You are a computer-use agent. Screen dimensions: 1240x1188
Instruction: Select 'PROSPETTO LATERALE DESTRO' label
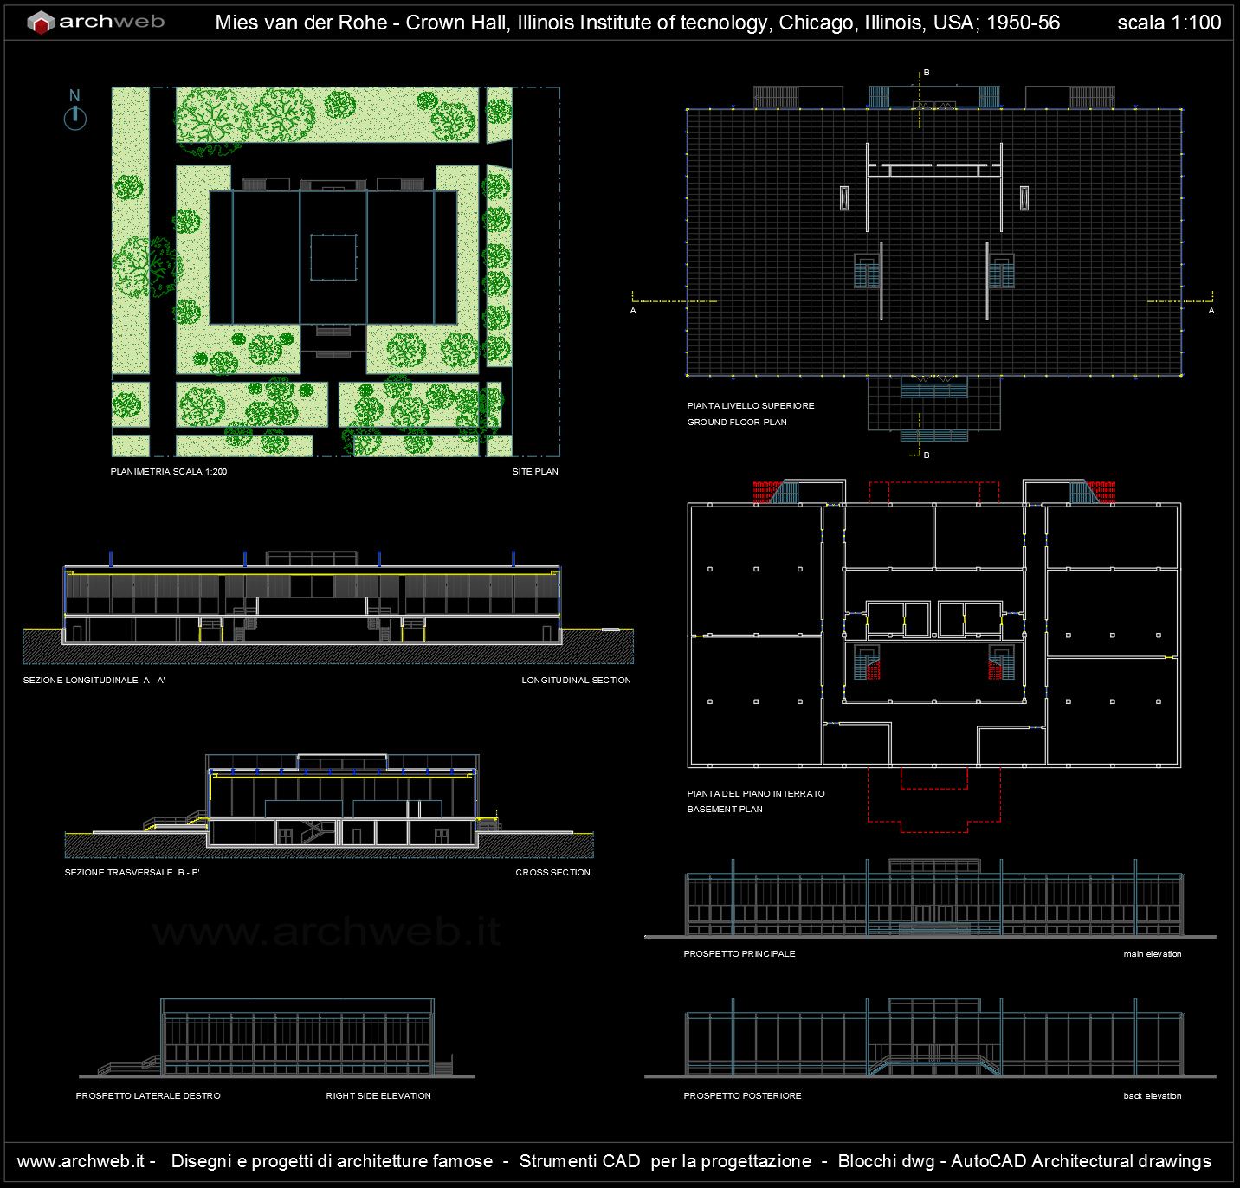click(148, 1096)
